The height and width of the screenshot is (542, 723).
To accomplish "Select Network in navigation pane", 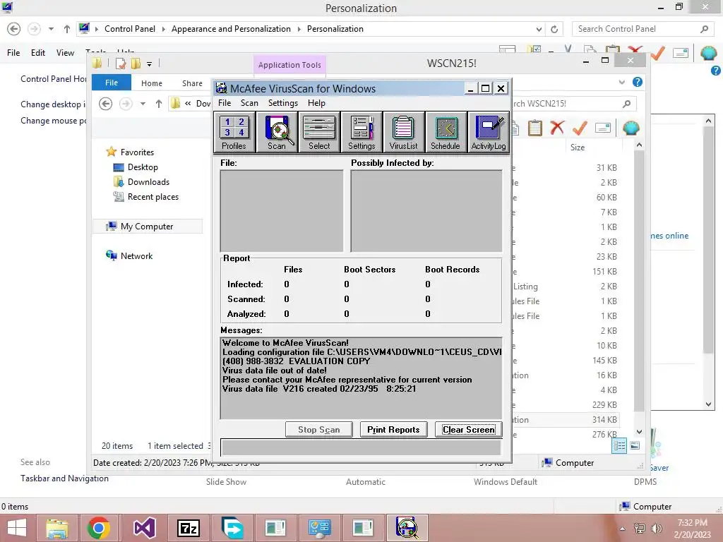I will tap(136, 255).
